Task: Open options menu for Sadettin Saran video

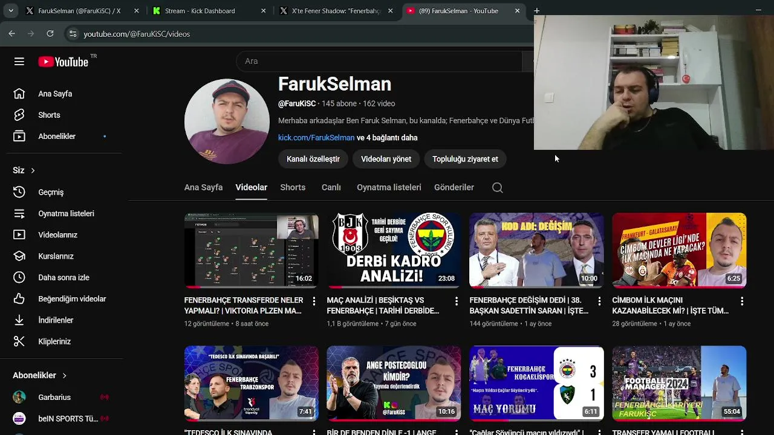Action: pos(599,301)
